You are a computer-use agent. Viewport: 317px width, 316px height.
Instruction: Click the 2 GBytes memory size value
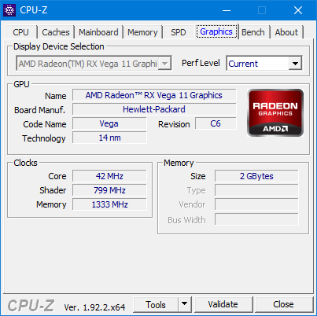tap(256, 176)
